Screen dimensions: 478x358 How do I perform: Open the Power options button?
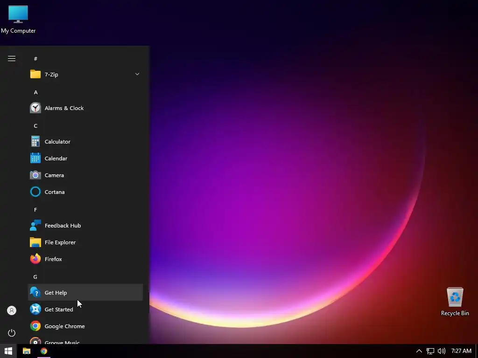coord(12,333)
